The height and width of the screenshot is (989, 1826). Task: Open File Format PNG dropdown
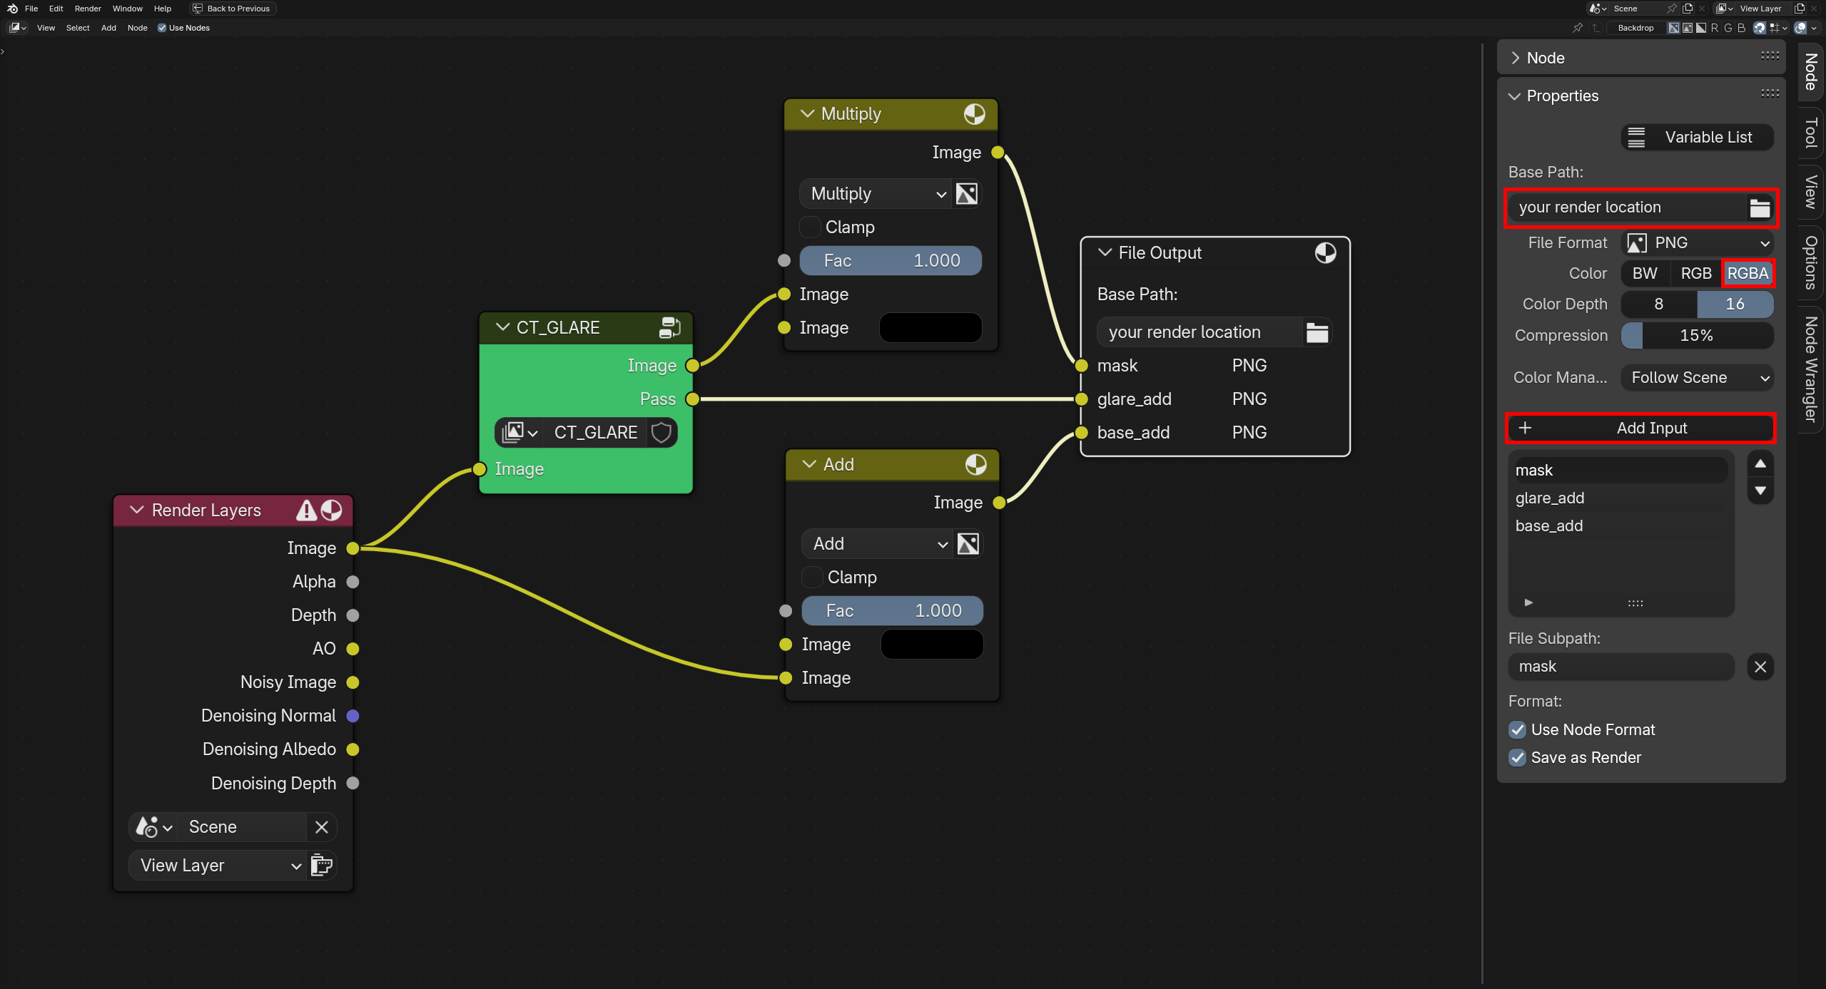click(1697, 242)
